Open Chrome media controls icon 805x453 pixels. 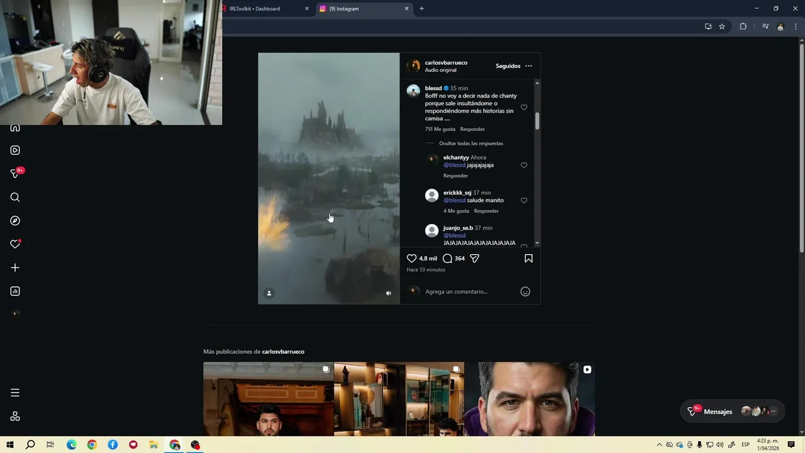[x=765, y=26]
